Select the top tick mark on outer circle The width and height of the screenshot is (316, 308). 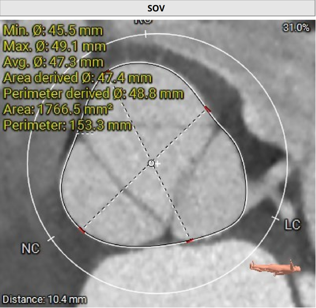coord(146,35)
